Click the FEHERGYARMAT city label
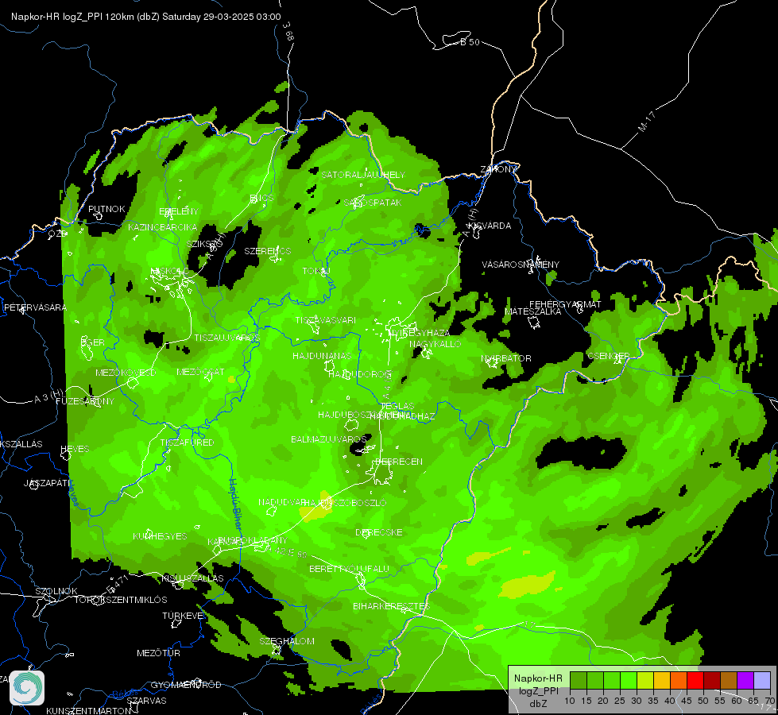The width and height of the screenshot is (778, 715). (x=565, y=304)
